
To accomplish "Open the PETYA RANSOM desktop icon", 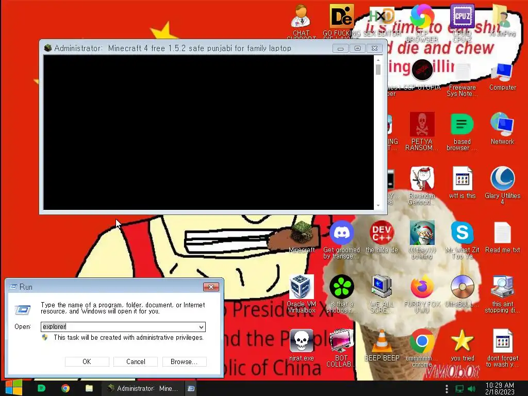I will (x=422, y=131).
